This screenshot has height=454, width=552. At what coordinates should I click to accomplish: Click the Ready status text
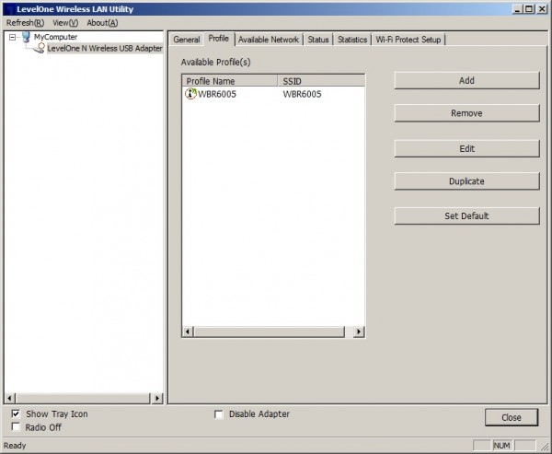point(15,446)
